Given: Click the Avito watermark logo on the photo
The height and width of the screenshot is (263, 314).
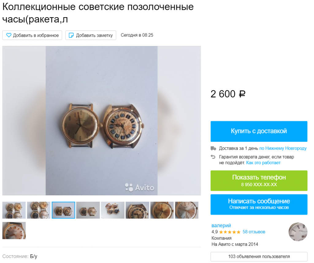Looking at the screenshot, I should [x=140, y=188].
